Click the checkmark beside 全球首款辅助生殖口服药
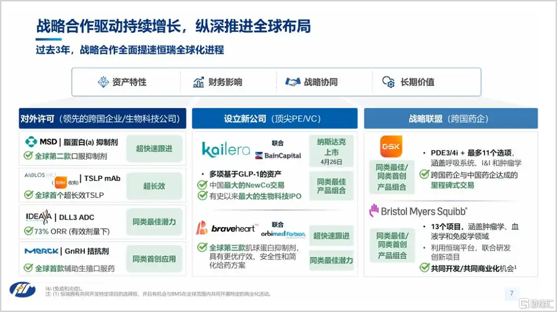The height and width of the screenshot is (312, 557). tap(28, 268)
